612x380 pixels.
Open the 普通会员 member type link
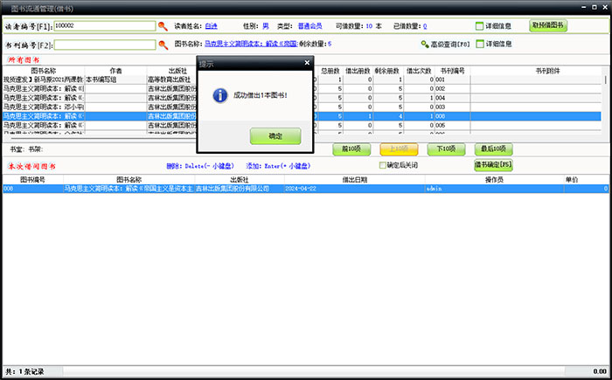(x=309, y=26)
